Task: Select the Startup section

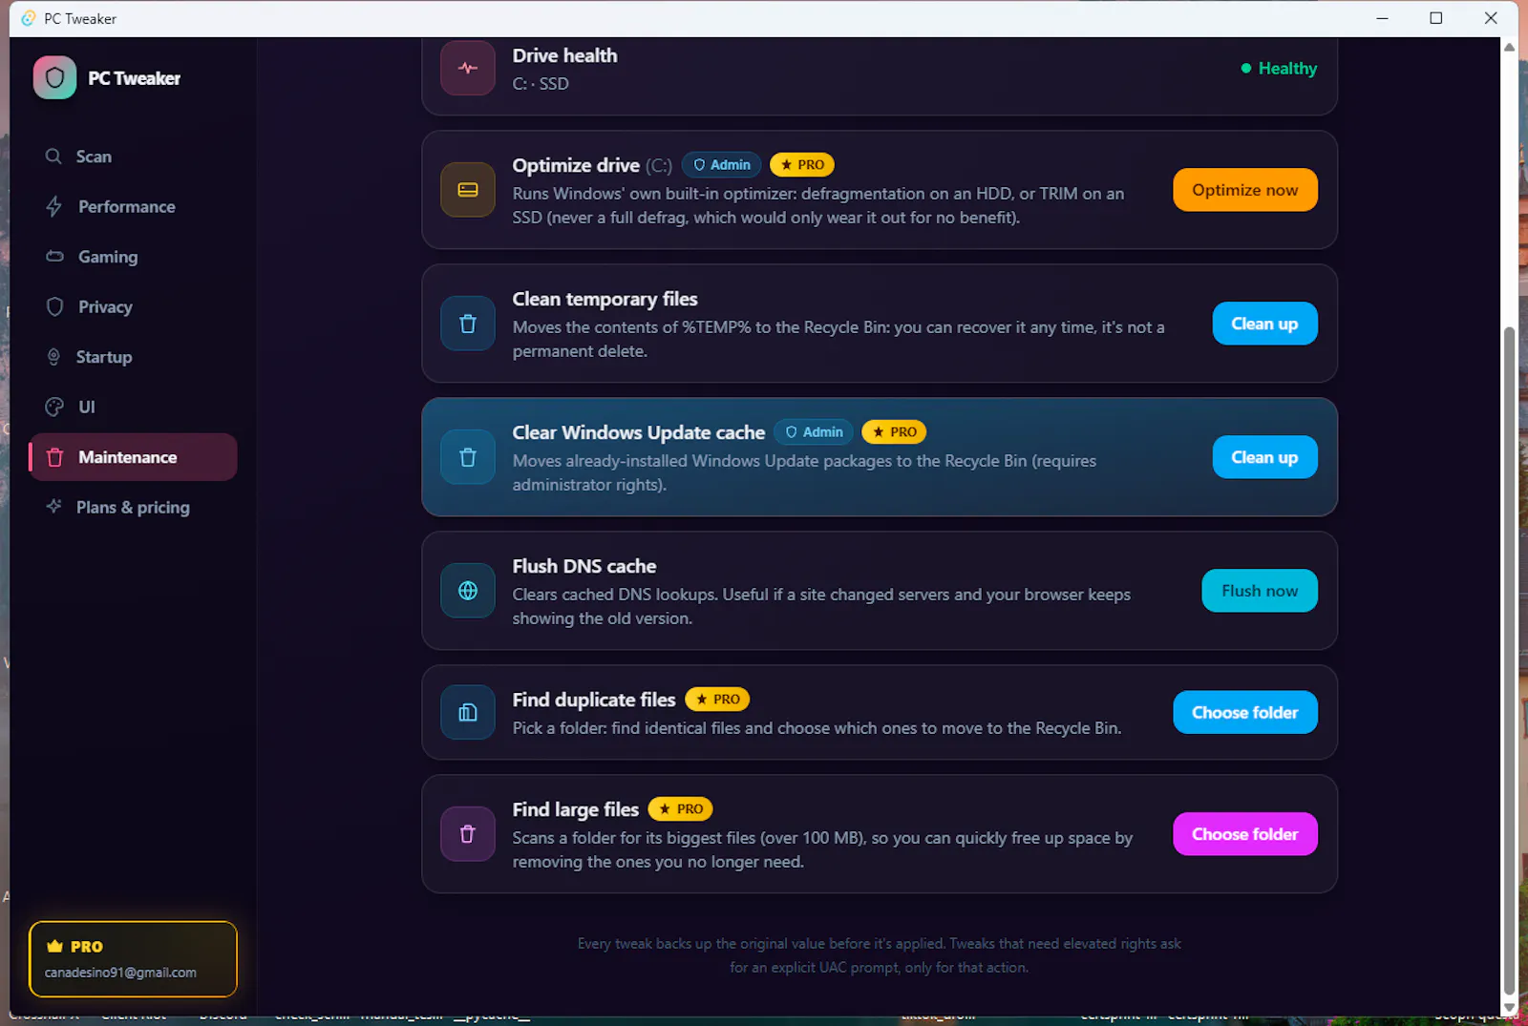Action: pos(133,357)
